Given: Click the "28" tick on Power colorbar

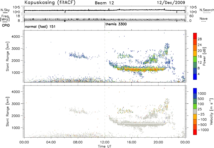Looking at the screenshot, I should [200, 39].
